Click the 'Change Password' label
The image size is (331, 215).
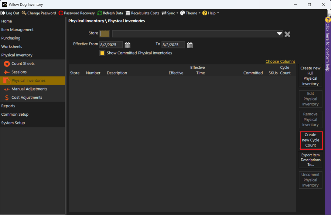click(42, 13)
